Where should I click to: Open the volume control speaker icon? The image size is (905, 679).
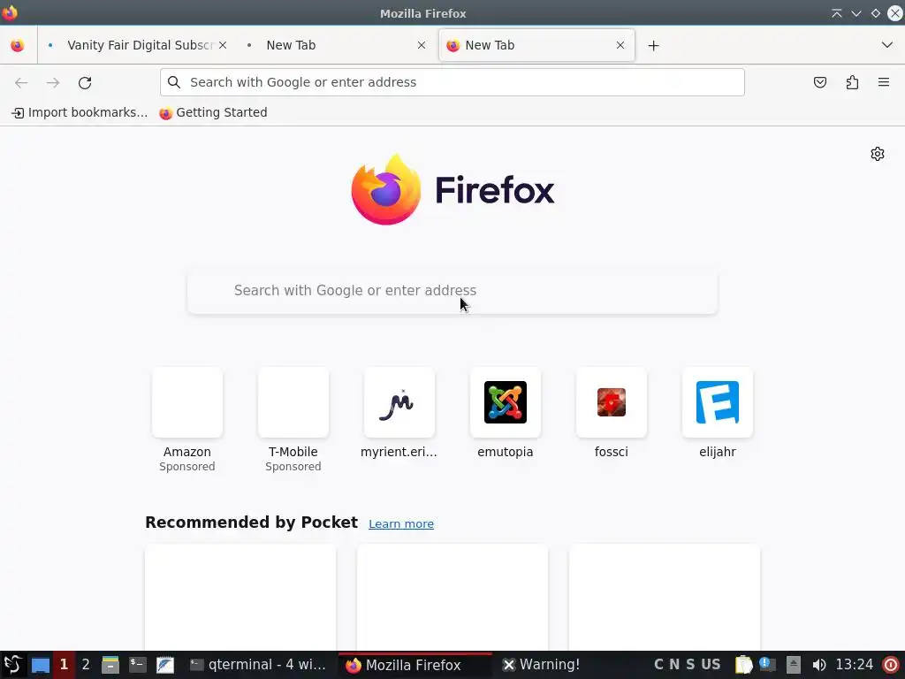pos(818,665)
